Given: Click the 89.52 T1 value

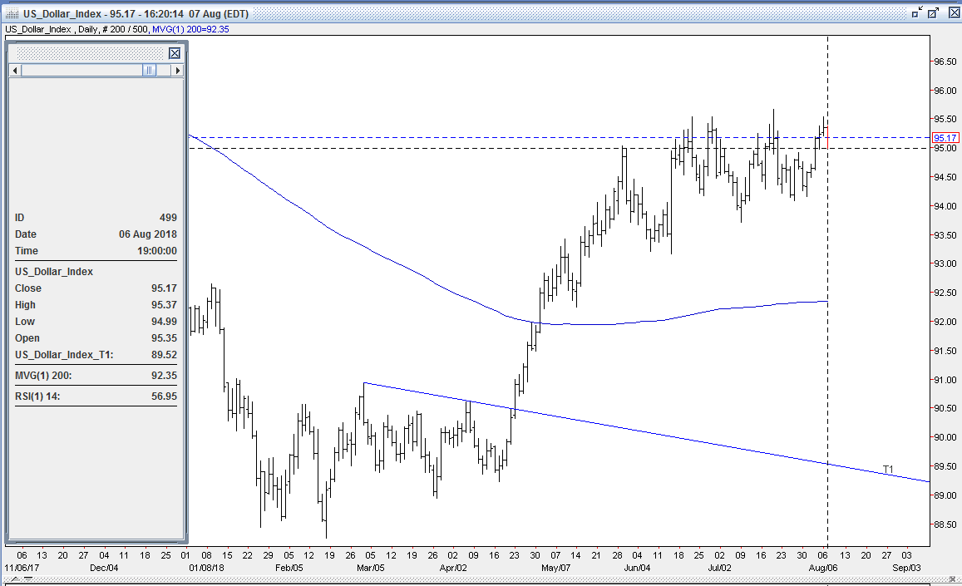Looking at the screenshot, I should pos(164,355).
